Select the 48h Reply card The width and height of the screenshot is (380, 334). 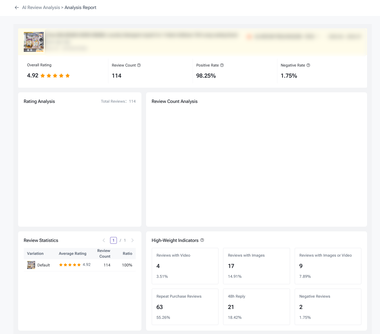[x=256, y=307]
